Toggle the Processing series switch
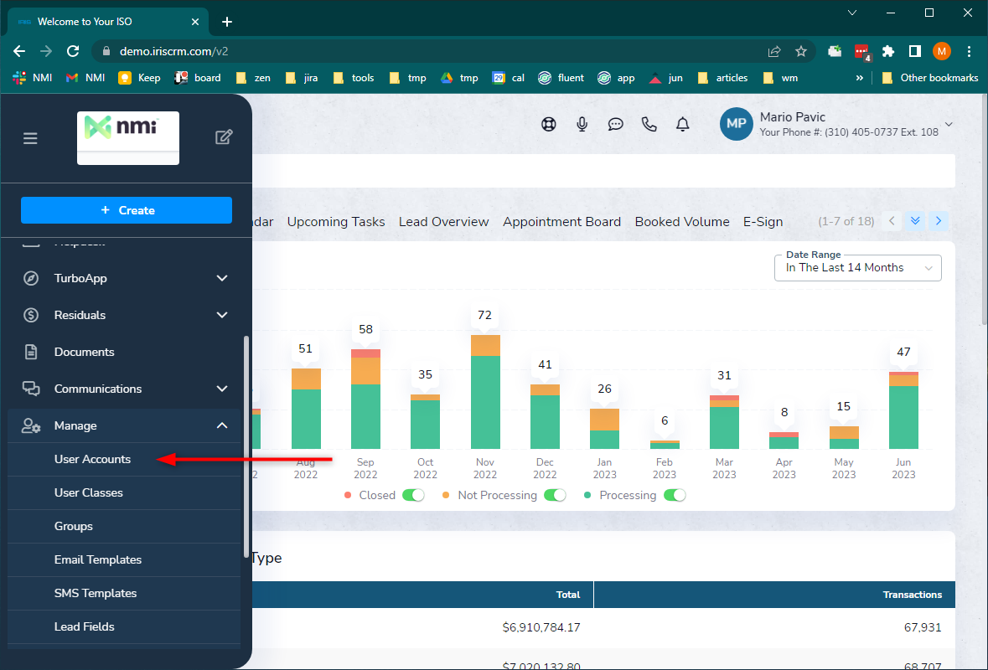This screenshot has height=670, width=988. coord(675,495)
